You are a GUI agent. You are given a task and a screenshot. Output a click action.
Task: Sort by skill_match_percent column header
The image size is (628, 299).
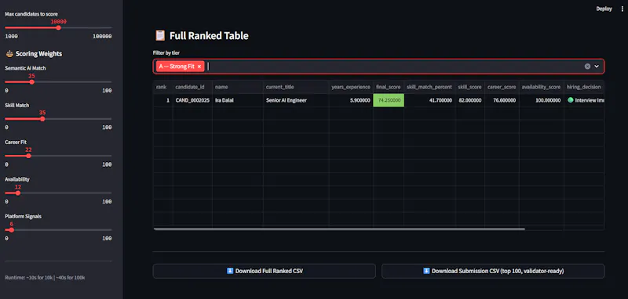pos(429,87)
